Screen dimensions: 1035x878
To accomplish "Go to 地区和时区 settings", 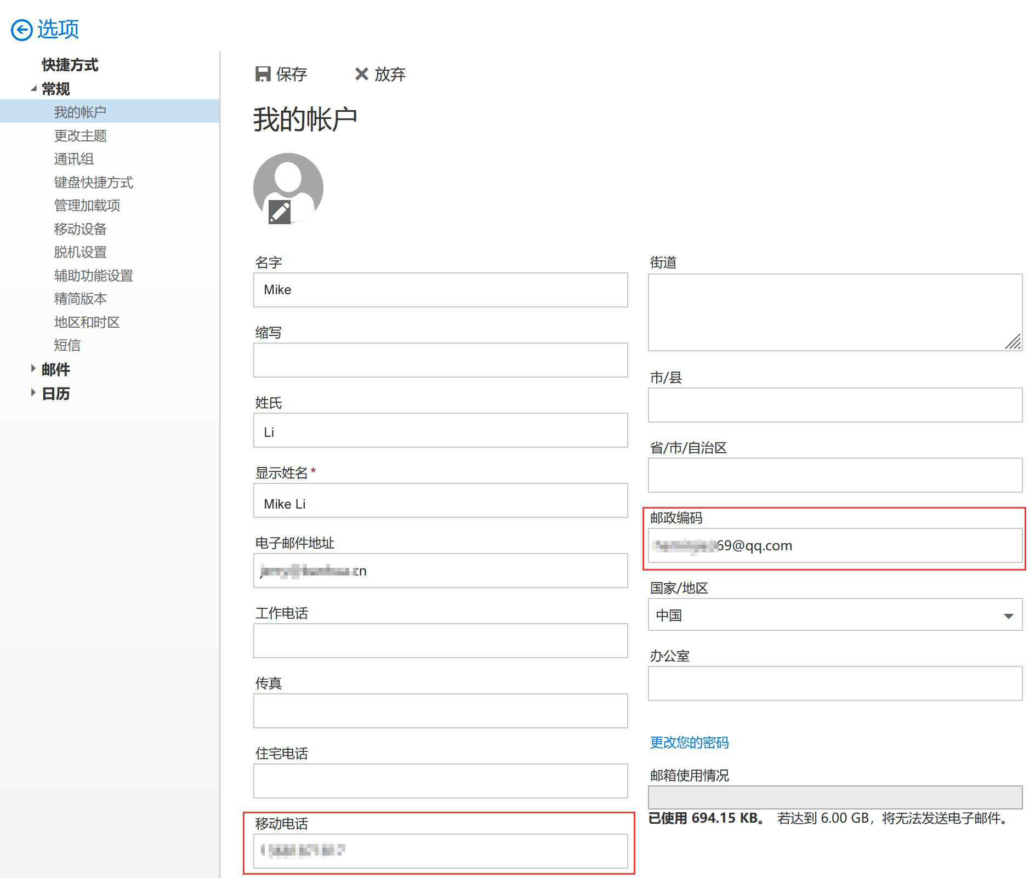I will (x=87, y=322).
